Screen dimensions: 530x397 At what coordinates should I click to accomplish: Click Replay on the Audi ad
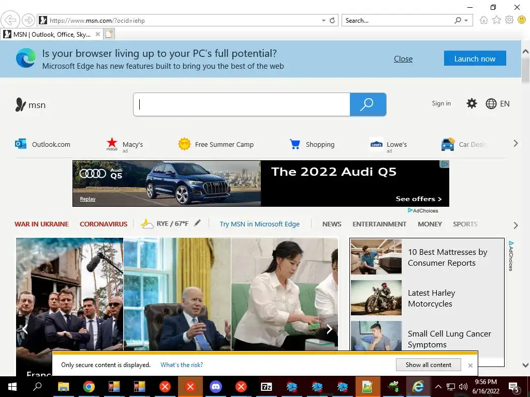pyautogui.click(x=87, y=199)
